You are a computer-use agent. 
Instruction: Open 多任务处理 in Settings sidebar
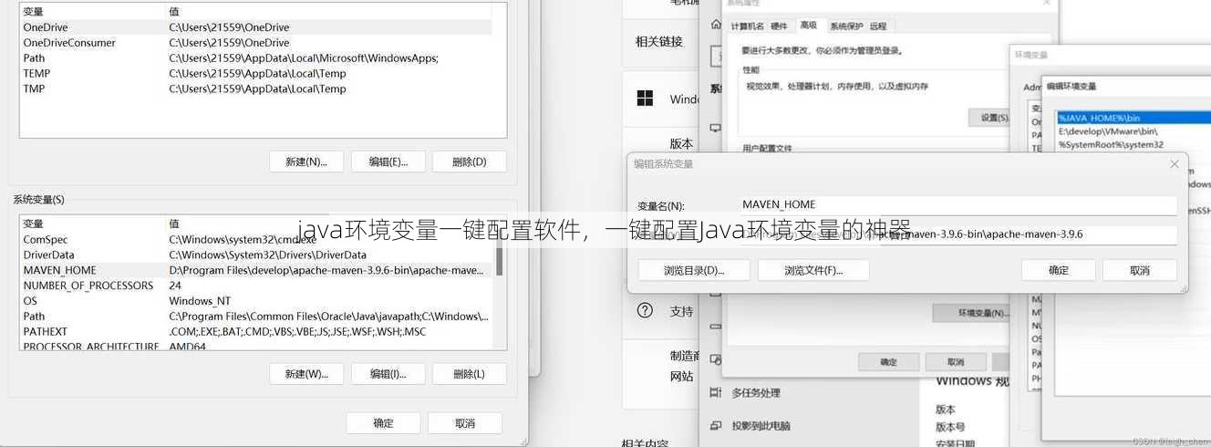click(755, 393)
